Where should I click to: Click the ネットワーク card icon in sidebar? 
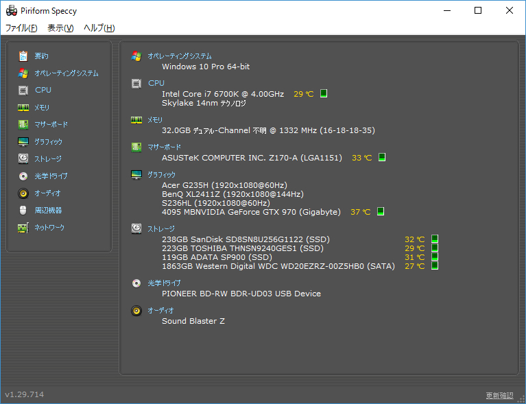pyautogui.click(x=23, y=228)
